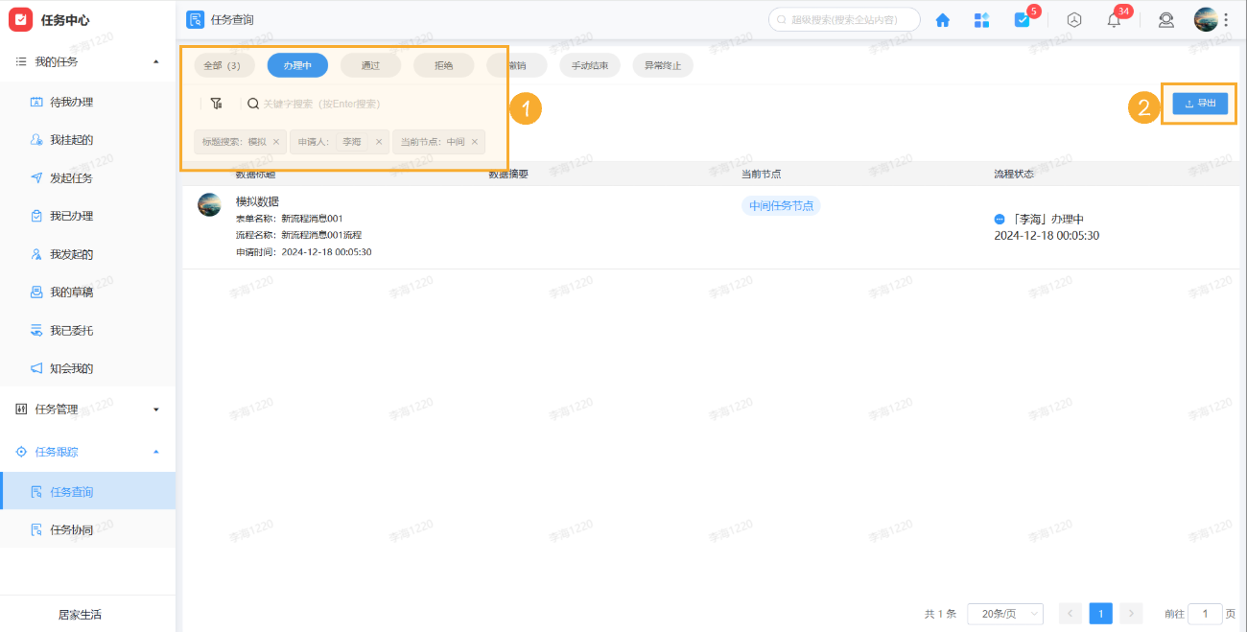Screen dimensions: 1247x632
Task: Click the task checklist icon with 5 badge
Action: (x=1023, y=20)
